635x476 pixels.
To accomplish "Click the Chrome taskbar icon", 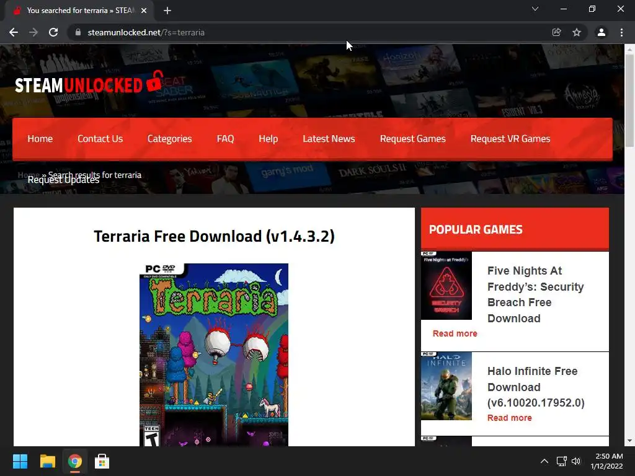I will (x=74, y=461).
